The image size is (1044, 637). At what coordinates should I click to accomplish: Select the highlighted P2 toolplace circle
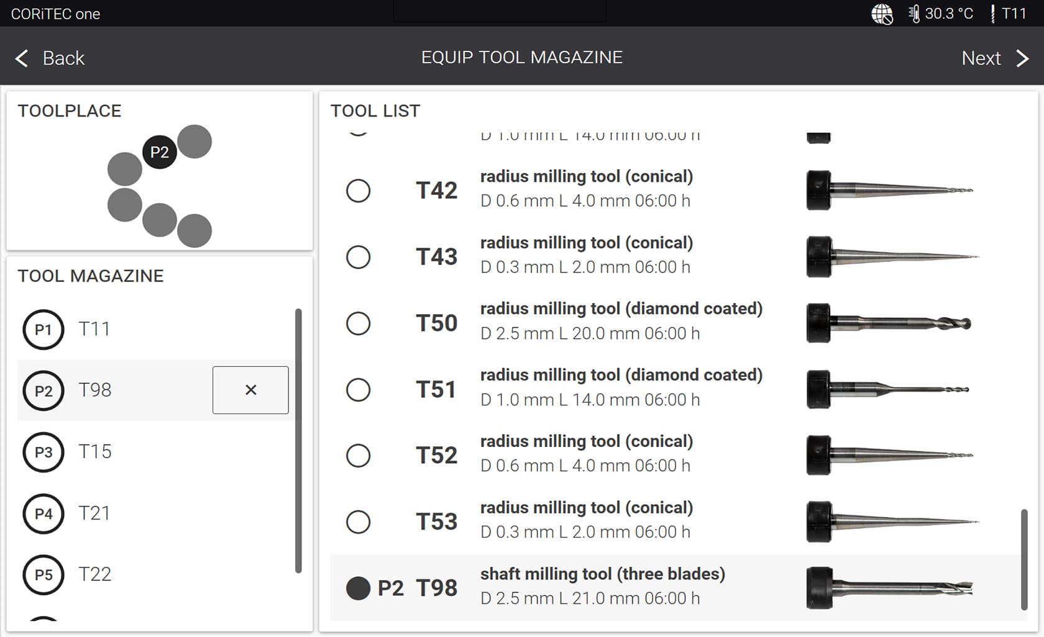click(x=160, y=152)
